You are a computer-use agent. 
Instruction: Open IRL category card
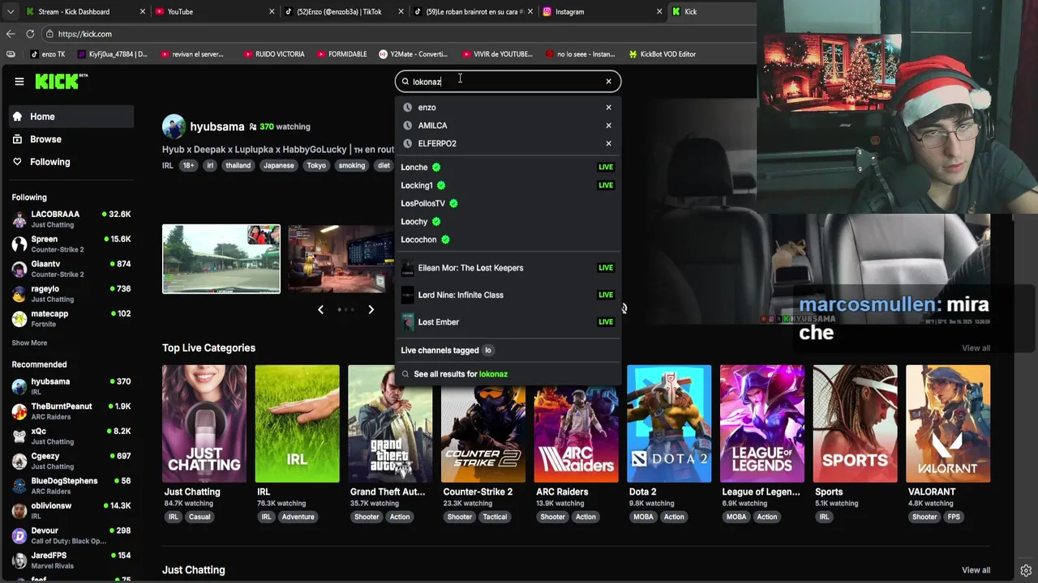[297, 423]
